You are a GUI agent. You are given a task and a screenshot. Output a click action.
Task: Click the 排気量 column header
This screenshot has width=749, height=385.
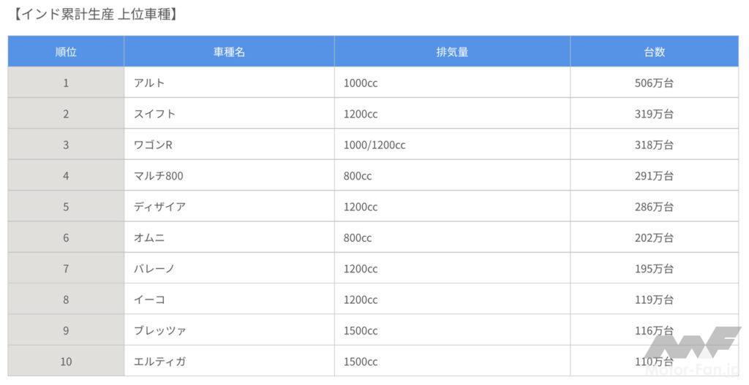[452, 52]
